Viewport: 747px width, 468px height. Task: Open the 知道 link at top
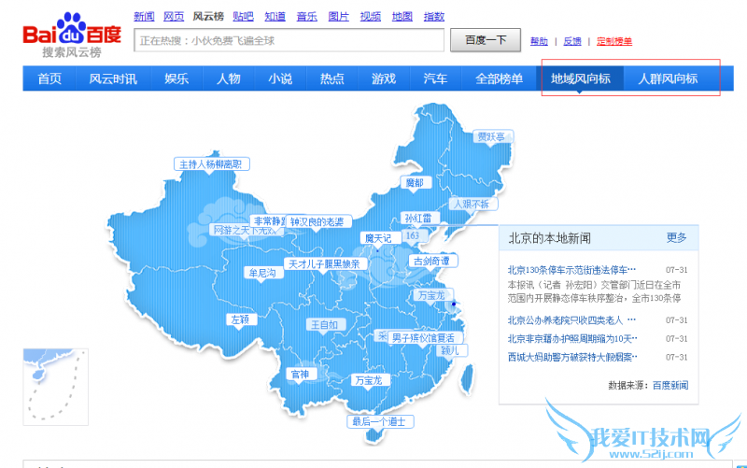275,17
